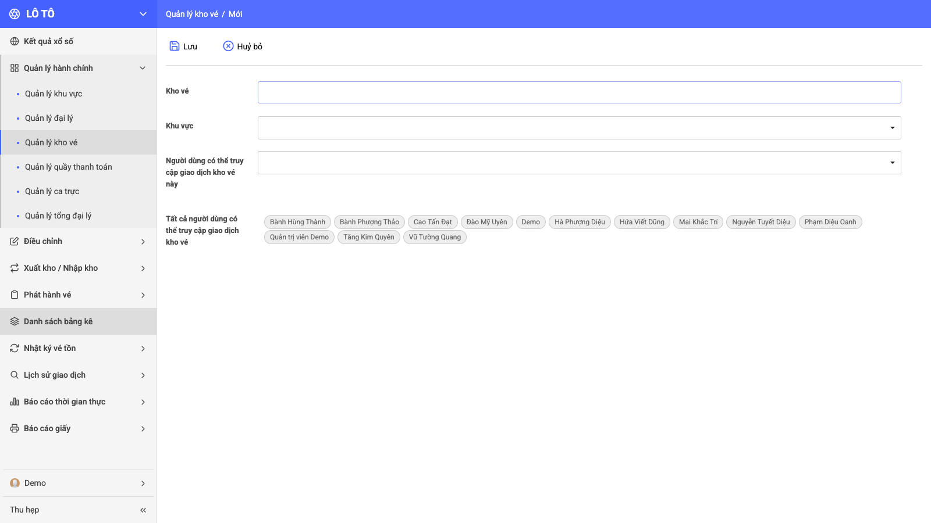
Task: Open Kết quả xổ số globe item
Action: [78, 41]
